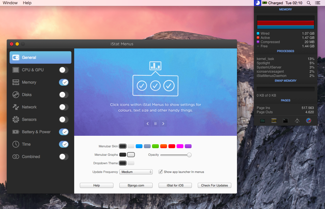Viewport: 325px width, 209px height.
Task: Advance the tips carousel with the right arrow
Action: [x=163, y=123]
